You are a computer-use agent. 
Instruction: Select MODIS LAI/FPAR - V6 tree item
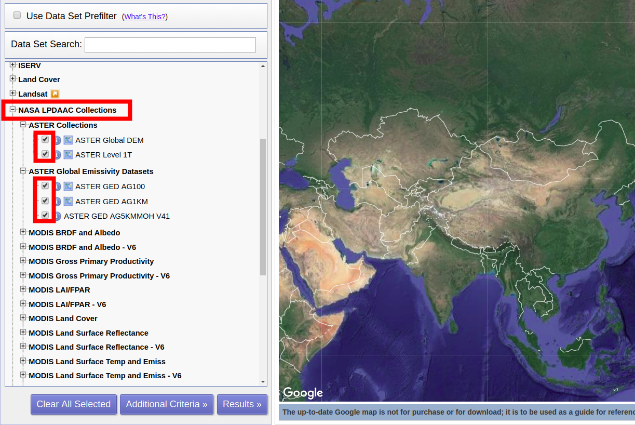67,304
